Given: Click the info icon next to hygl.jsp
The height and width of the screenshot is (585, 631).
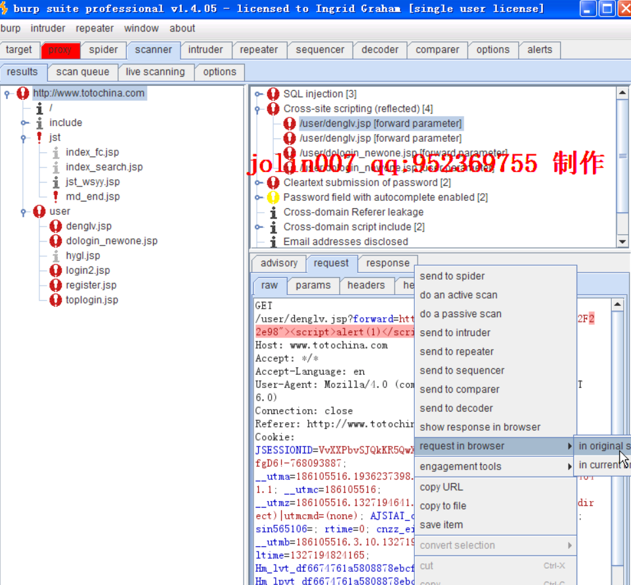Looking at the screenshot, I should coord(56,256).
